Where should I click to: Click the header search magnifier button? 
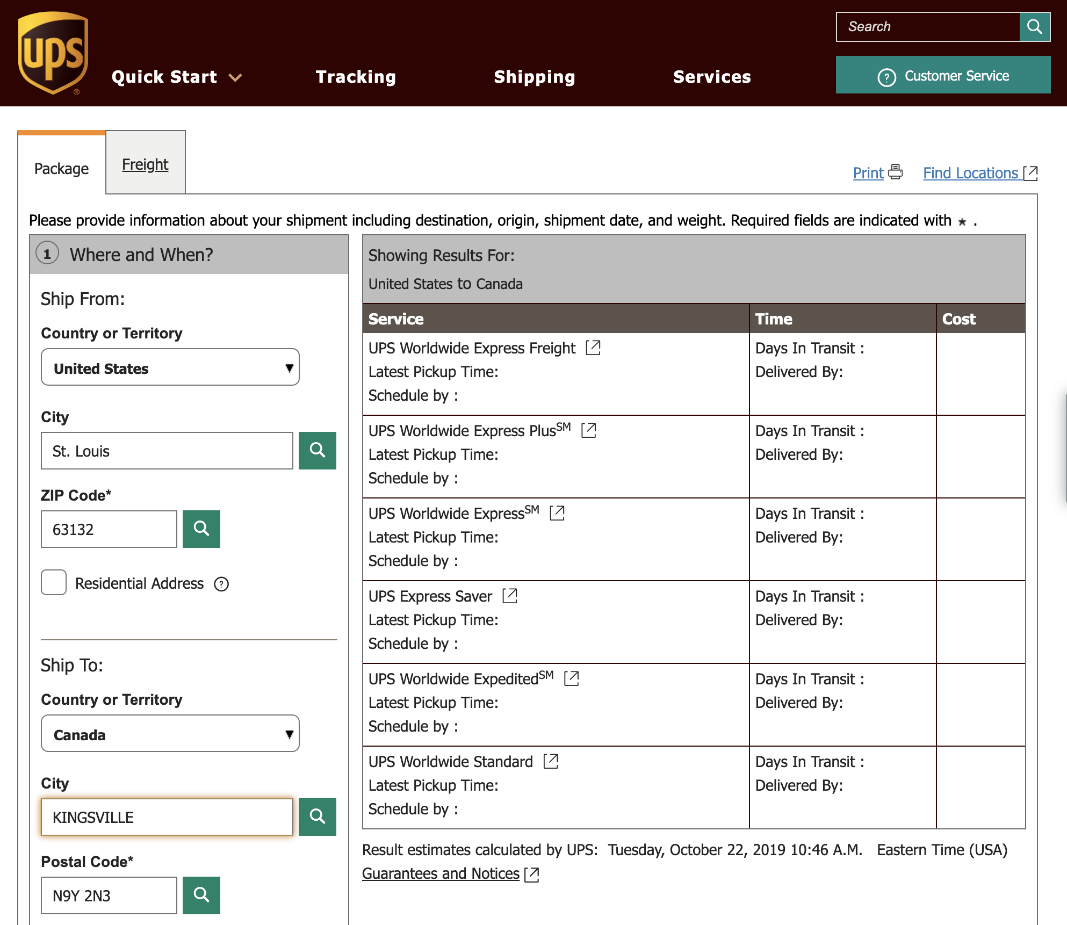[1034, 27]
